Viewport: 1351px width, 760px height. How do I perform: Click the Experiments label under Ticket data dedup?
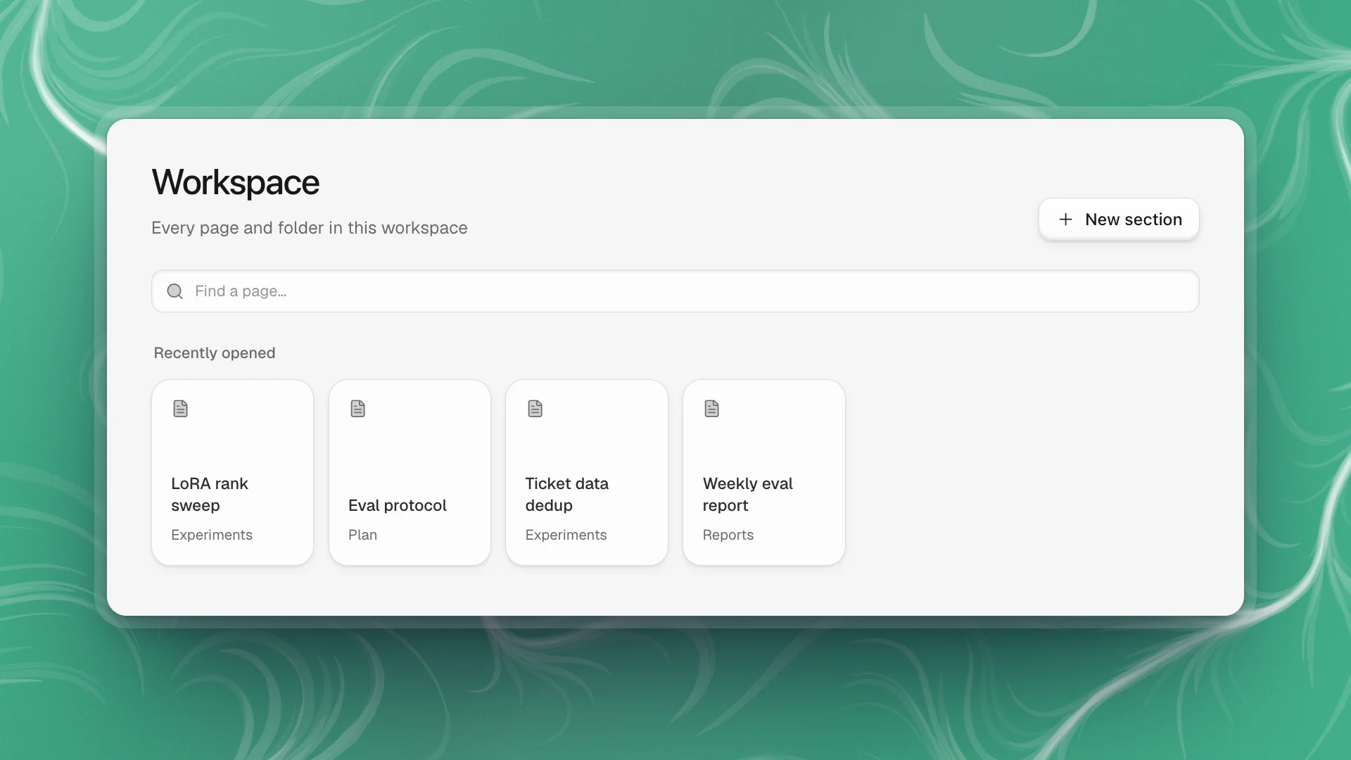[566, 535]
